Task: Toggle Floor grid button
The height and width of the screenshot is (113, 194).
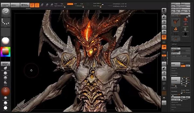Action: pyautogui.click(x=164, y=42)
